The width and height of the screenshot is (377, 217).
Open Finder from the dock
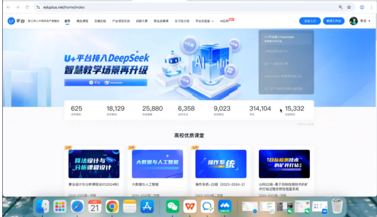pos(43,206)
